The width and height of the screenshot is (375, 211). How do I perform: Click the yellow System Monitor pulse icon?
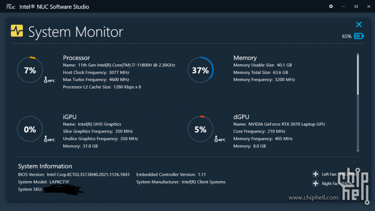point(17,31)
